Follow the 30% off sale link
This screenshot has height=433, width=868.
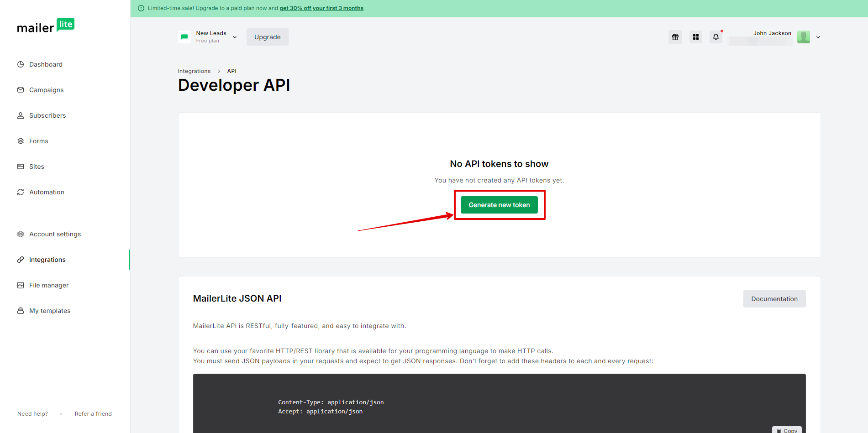click(x=321, y=8)
